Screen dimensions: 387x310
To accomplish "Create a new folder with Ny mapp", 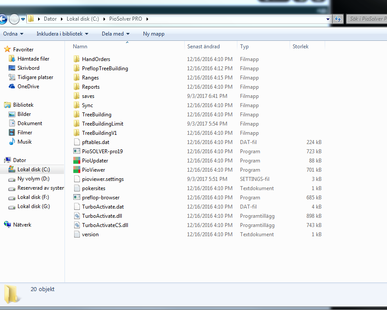I will [154, 34].
